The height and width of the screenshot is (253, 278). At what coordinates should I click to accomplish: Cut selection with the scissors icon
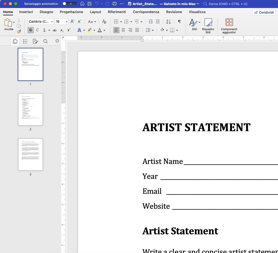point(19,20)
